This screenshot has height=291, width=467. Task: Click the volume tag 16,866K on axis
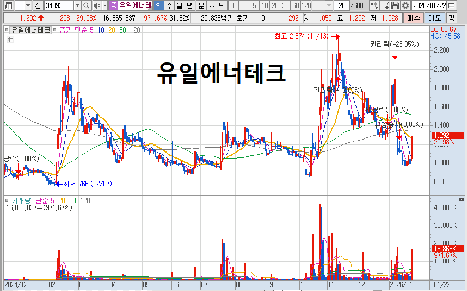(x=447, y=249)
